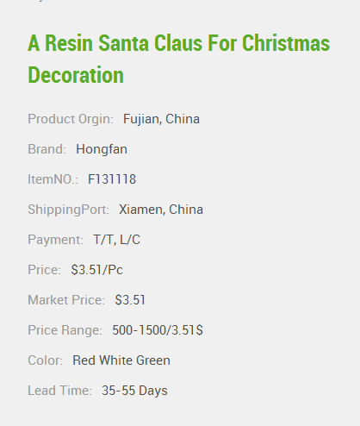Click the 'Xiamen, China' shipping port
360x426 pixels.
[x=161, y=210]
